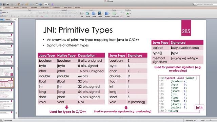Click the pink slide number box 285
Viewport: 217px width, 122px height.
pyautogui.click(x=186, y=28)
